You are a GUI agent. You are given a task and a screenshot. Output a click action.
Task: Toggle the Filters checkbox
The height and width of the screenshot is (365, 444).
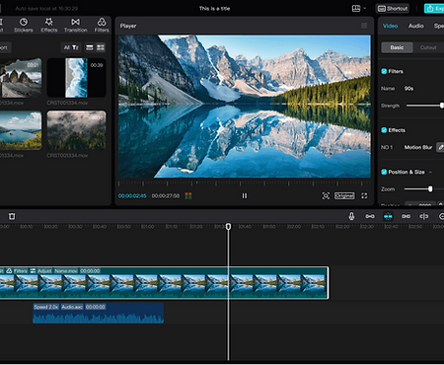tap(384, 71)
